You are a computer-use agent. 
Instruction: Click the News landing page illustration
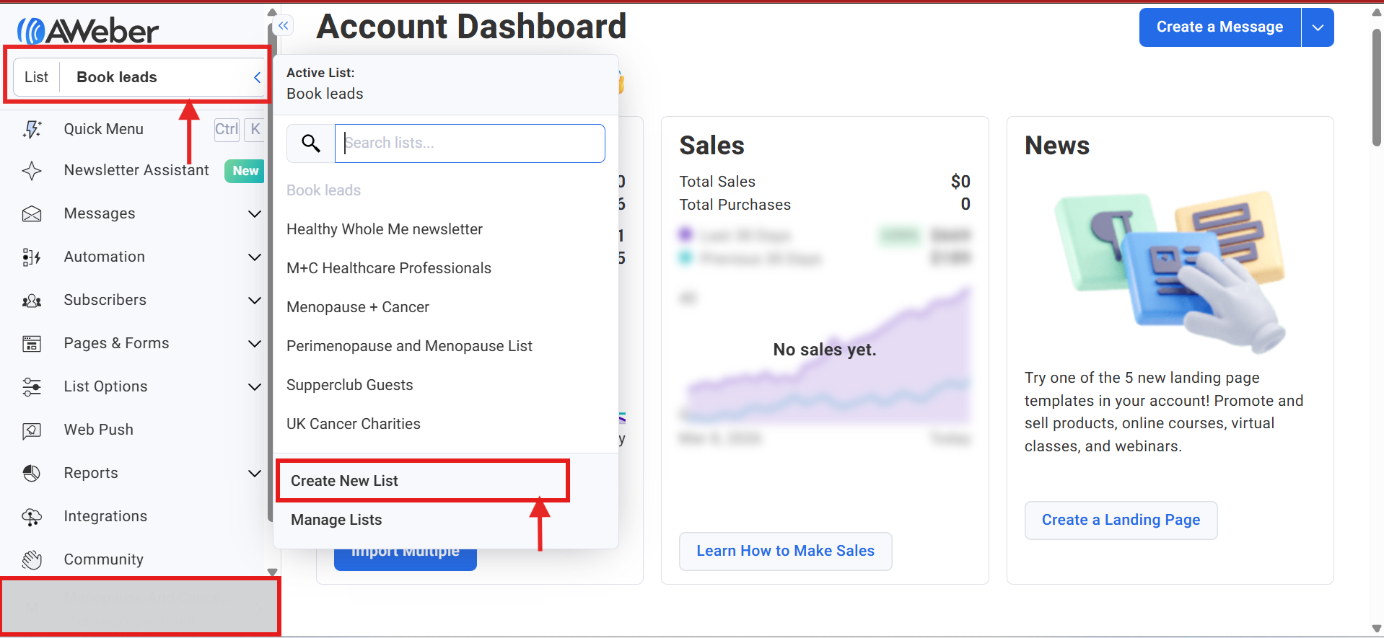(x=1169, y=272)
